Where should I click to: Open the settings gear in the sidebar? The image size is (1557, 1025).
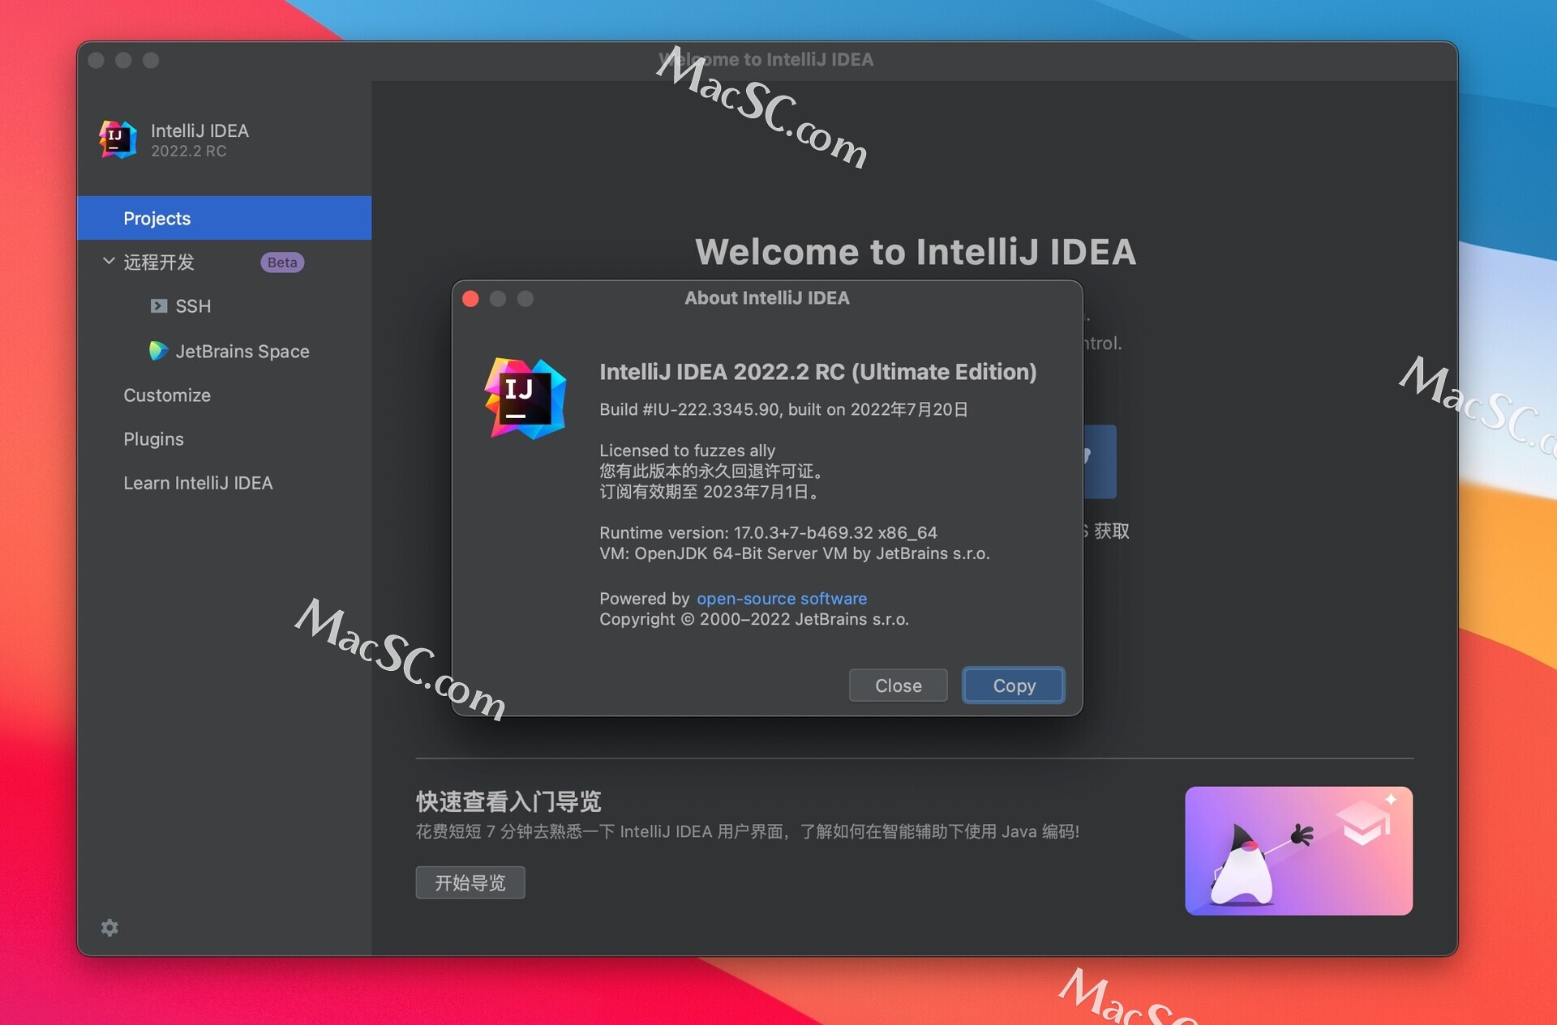[109, 928]
